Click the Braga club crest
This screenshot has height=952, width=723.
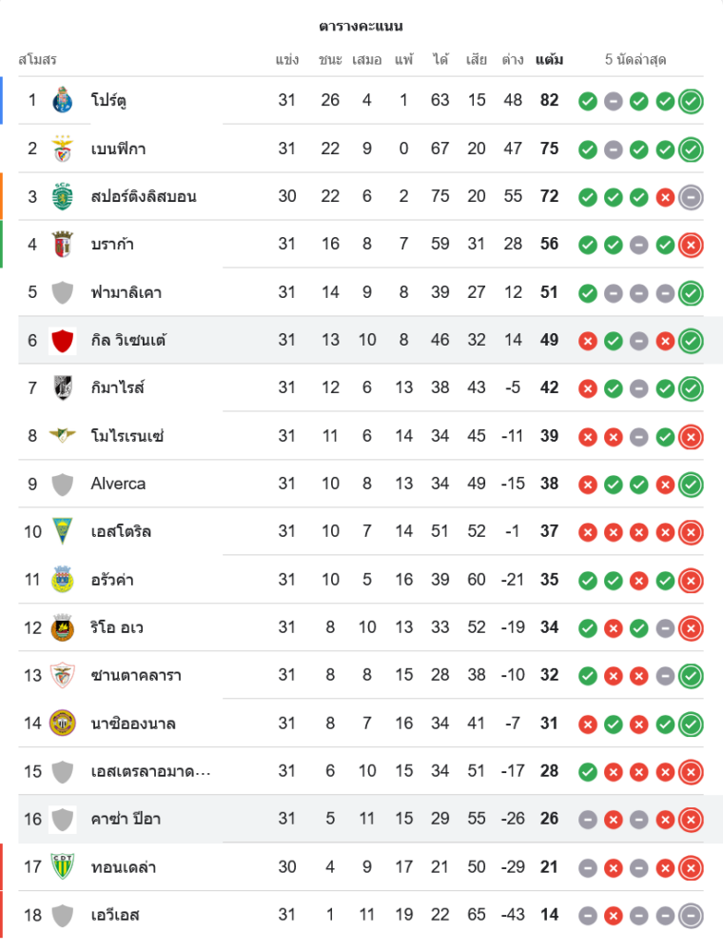(x=63, y=244)
